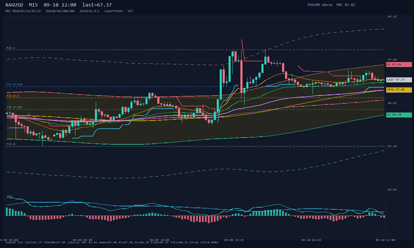Screen dimensions: 414x248
Task: Select the yellow MEAN 67.06 price tag
Action: point(399,90)
